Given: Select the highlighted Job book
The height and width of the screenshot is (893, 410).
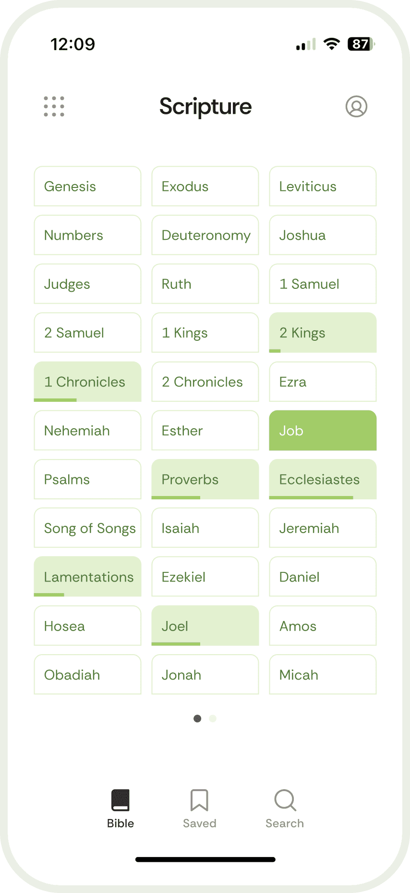Looking at the screenshot, I should coord(323,431).
